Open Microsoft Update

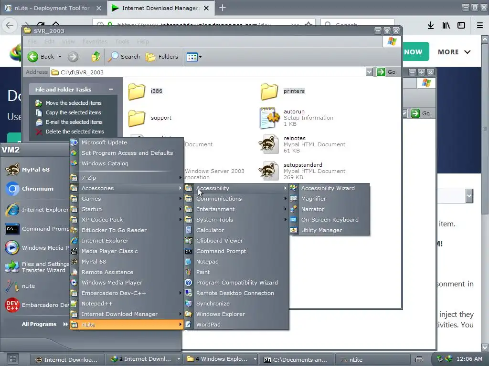pyautogui.click(x=126, y=142)
